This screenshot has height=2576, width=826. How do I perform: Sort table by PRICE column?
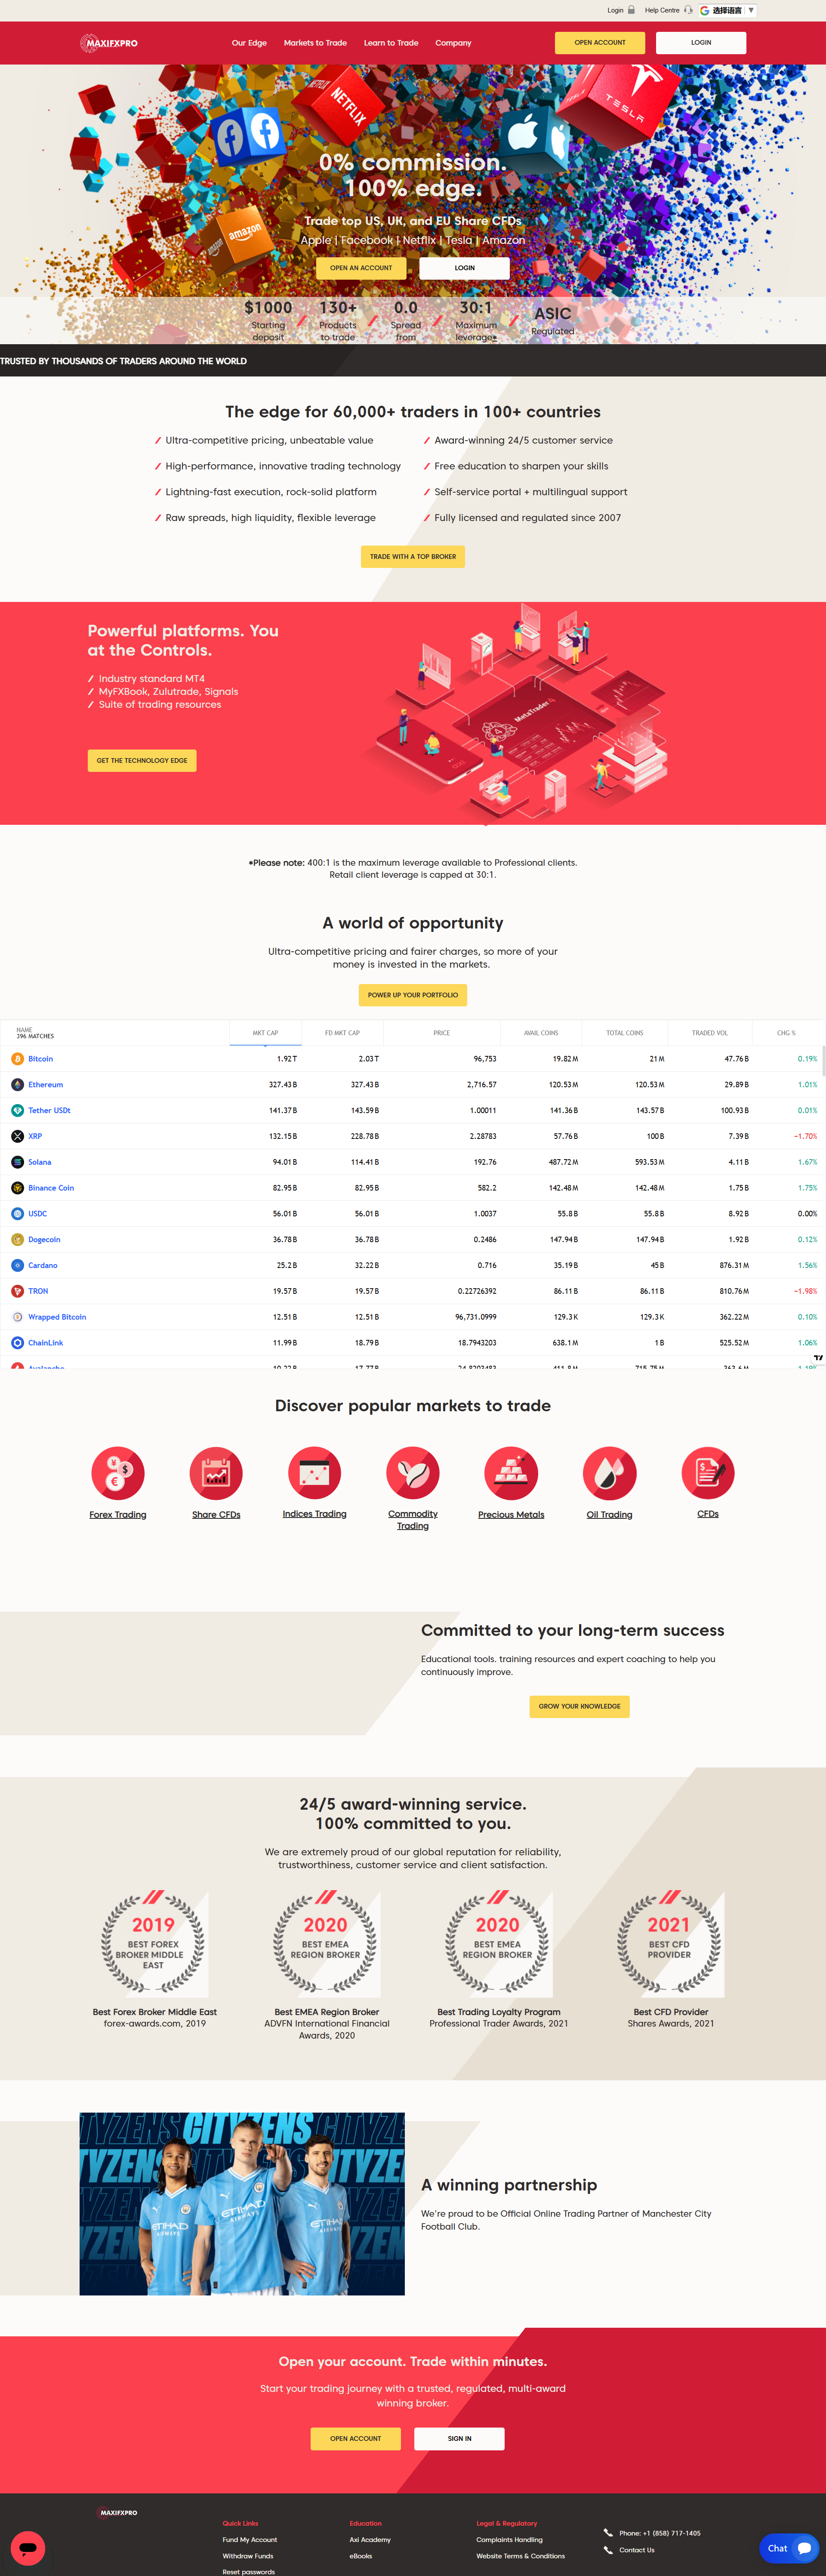[x=441, y=1033]
